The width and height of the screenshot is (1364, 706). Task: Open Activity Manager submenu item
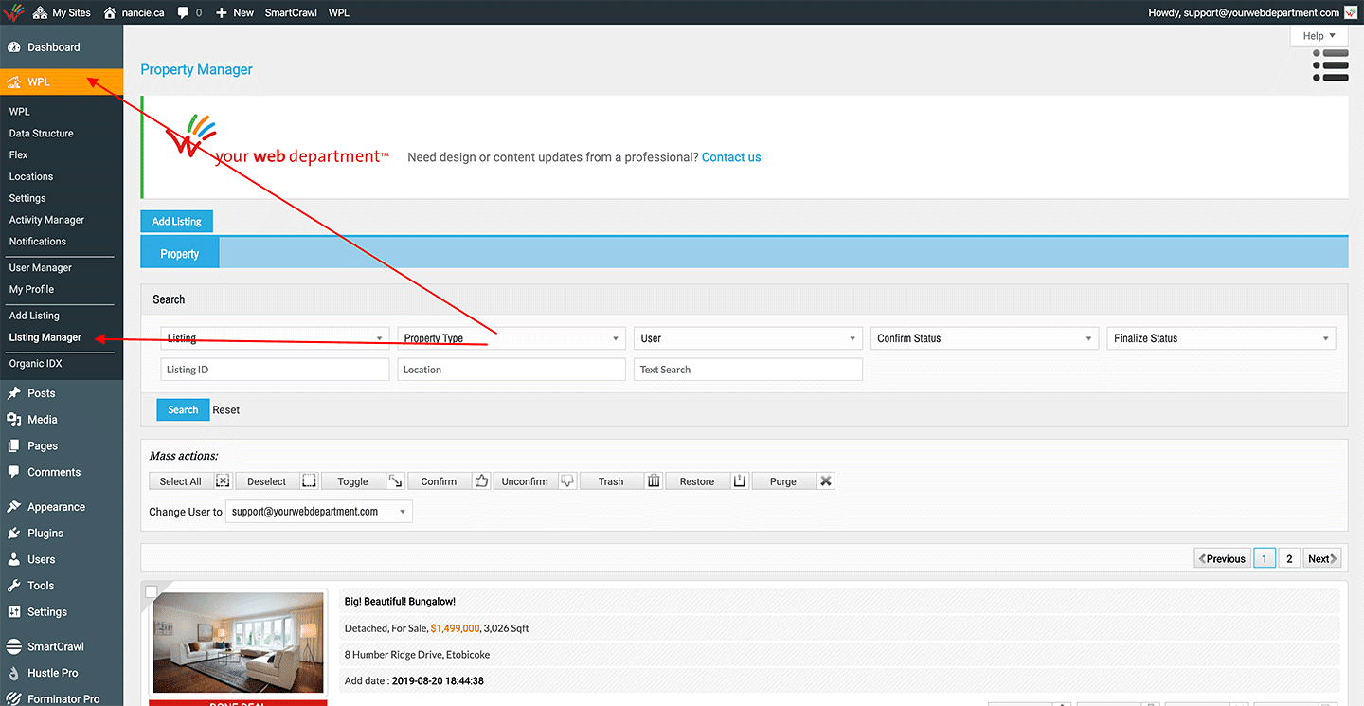pos(46,220)
